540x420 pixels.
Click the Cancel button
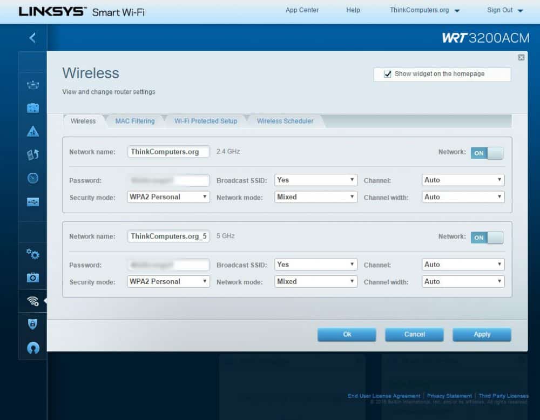[x=414, y=334]
